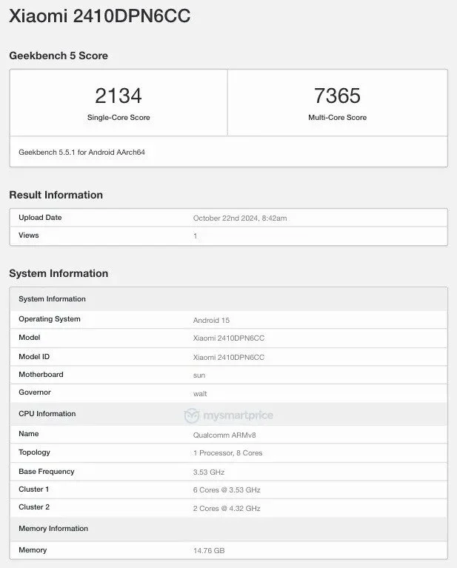Click the Memory value 14.76 GB
The width and height of the screenshot is (457, 568).
(208, 551)
